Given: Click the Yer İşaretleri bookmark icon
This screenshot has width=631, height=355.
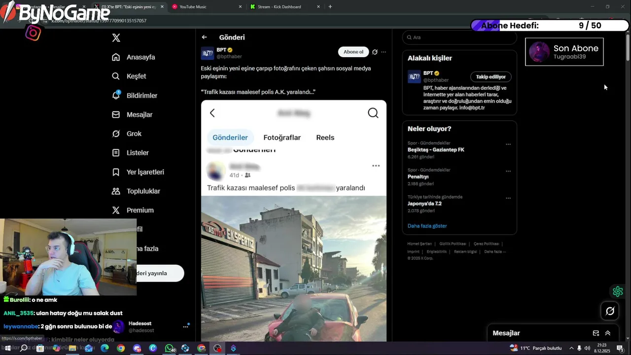Looking at the screenshot, I should (x=116, y=172).
